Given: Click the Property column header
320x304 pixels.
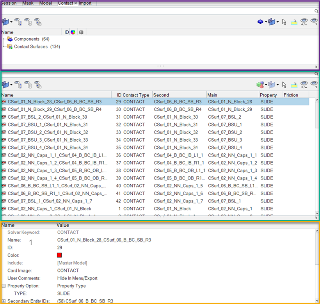Looking at the screenshot, I should pos(268,95).
